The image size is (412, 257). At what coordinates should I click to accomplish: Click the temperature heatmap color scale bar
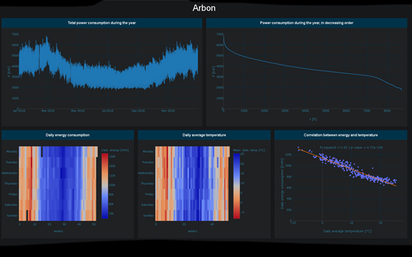(236, 183)
